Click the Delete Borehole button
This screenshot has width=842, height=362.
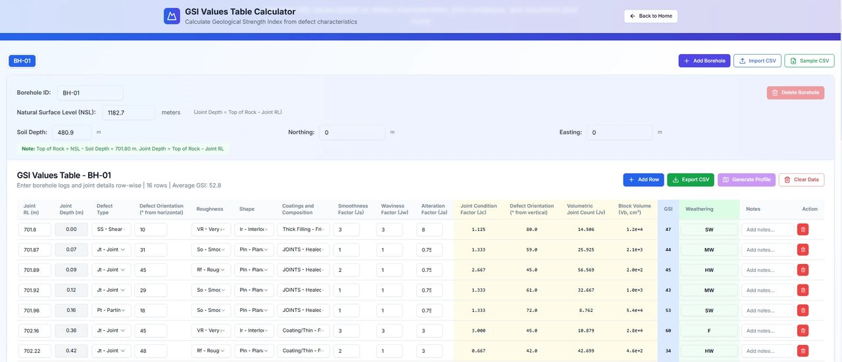(x=795, y=93)
